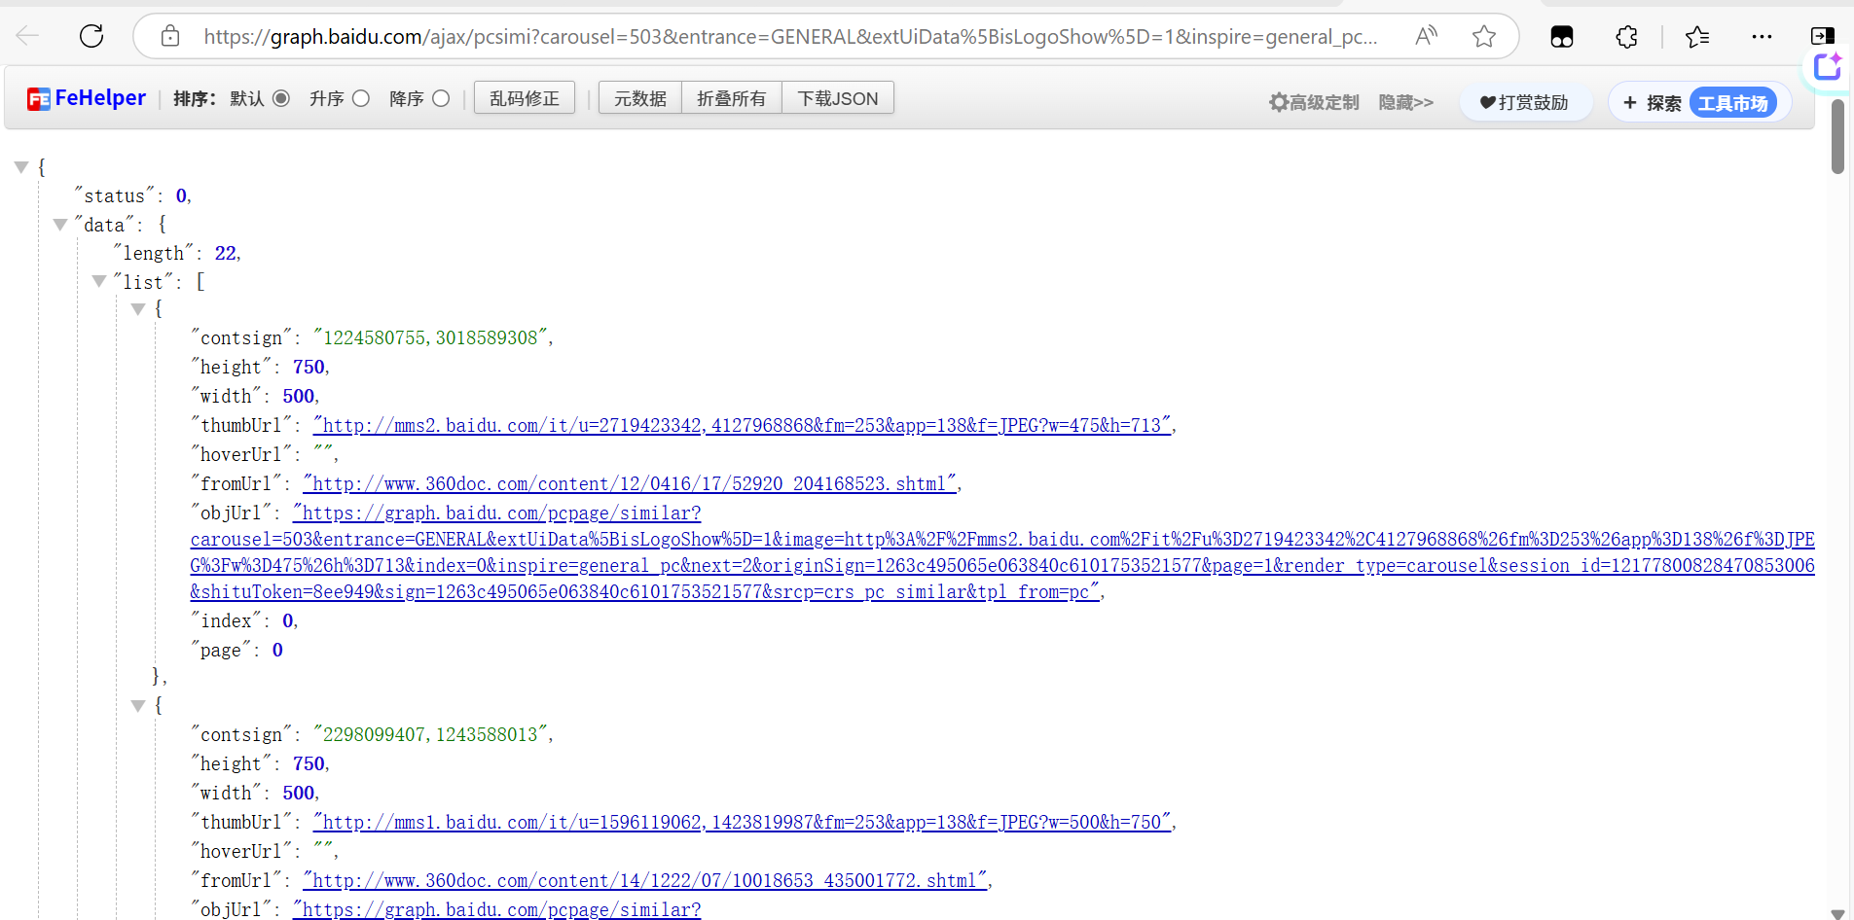The height and width of the screenshot is (920, 1854).
Task: Select the 降序 descending sort radio
Action: (x=441, y=98)
